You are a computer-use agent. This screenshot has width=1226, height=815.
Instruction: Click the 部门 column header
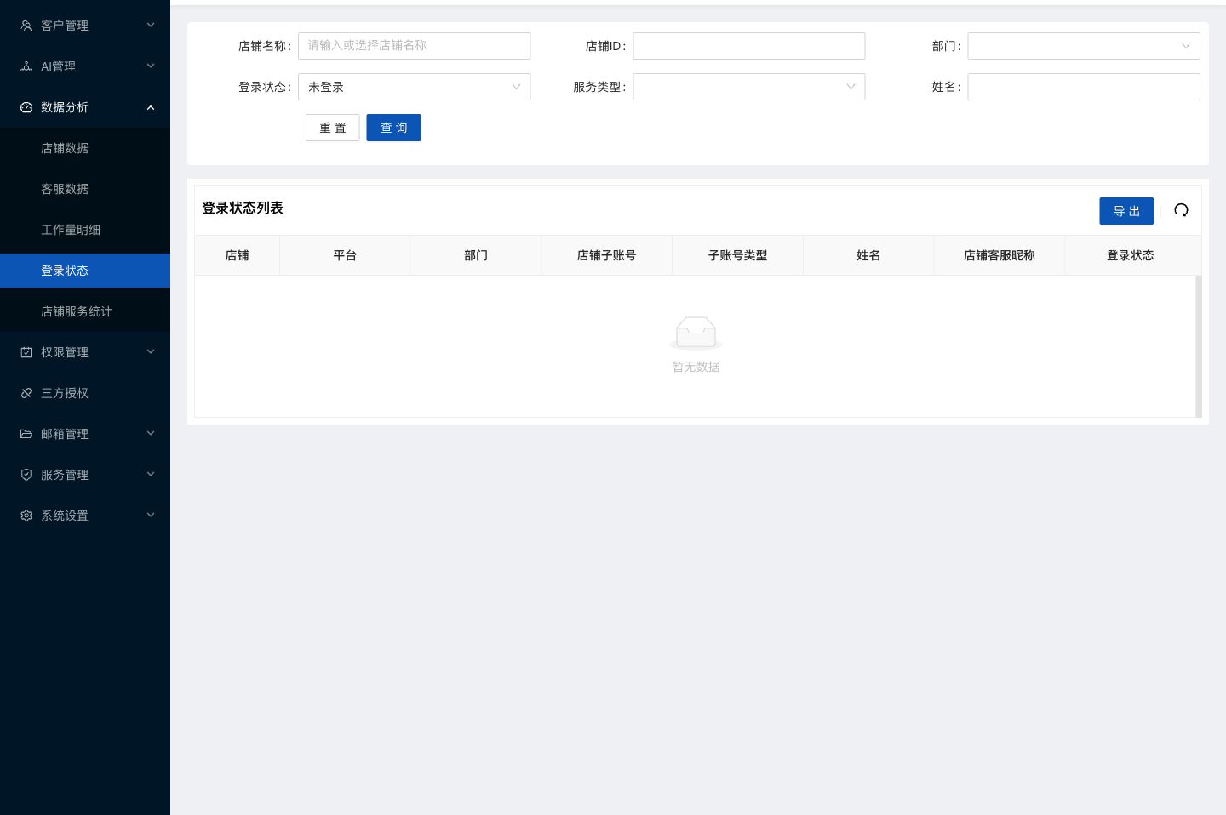coord(476,255)
